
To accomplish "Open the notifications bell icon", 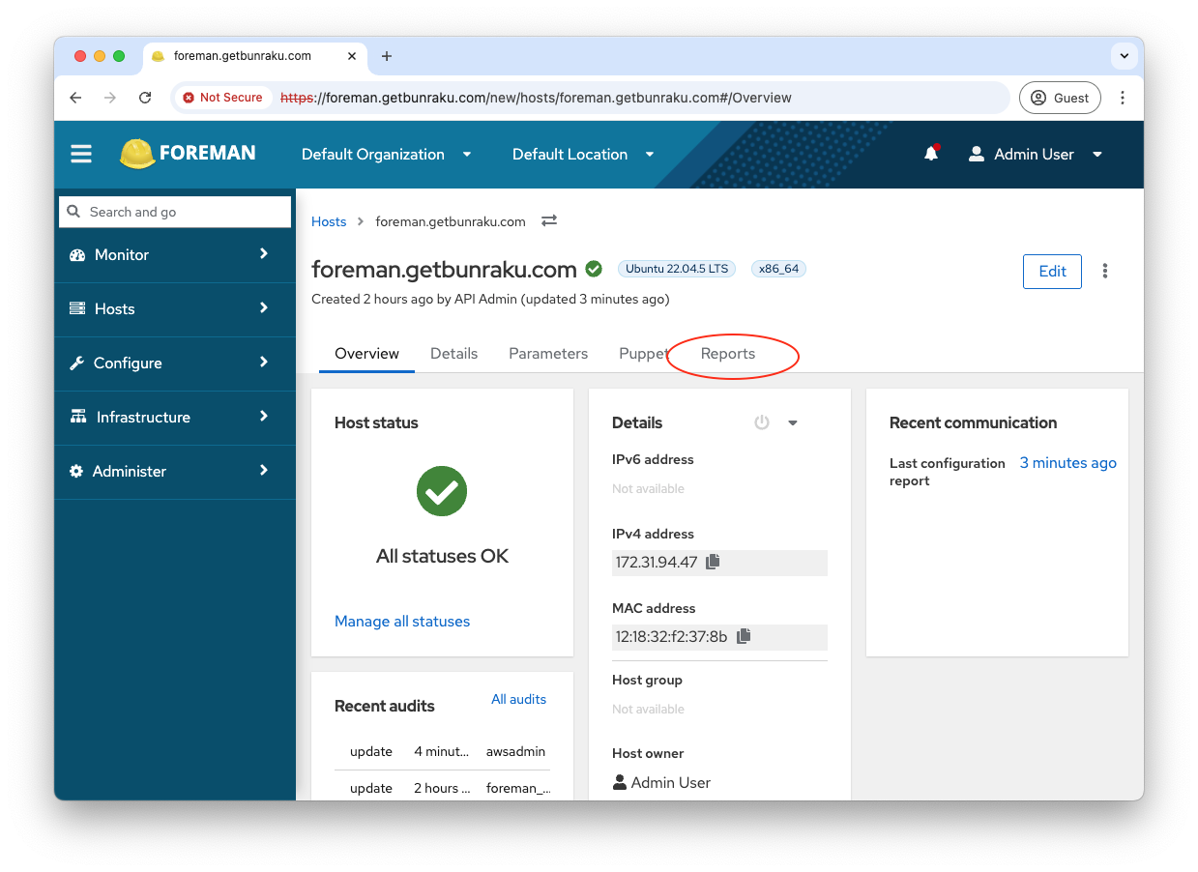I will tap(930, 155).
